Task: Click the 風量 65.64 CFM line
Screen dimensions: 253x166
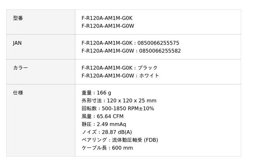Action: click(102, 116)
